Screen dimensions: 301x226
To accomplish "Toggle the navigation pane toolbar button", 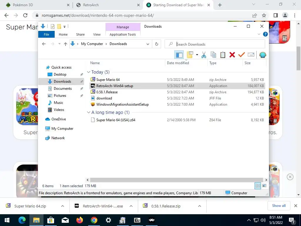I will 179,55.
